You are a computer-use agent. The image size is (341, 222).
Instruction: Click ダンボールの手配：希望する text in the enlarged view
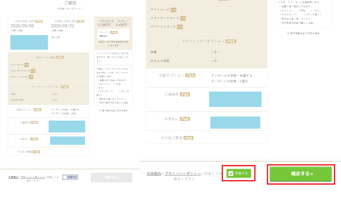click(x=232, y=75)
